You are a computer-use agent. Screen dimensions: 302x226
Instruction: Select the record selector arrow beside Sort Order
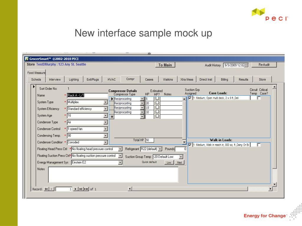point(34,87)
